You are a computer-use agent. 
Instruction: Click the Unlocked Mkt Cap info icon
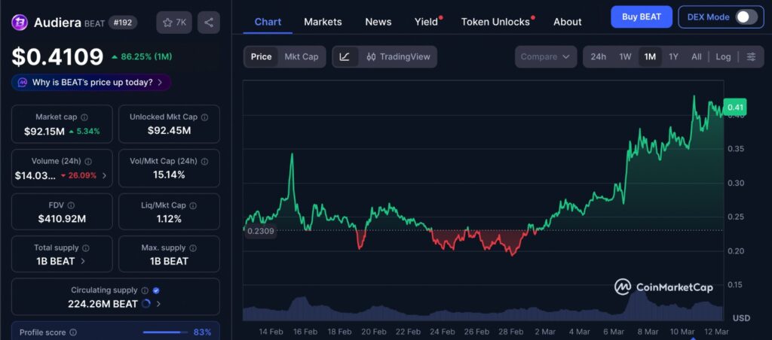pyautogui.click(x=204, y=117)
